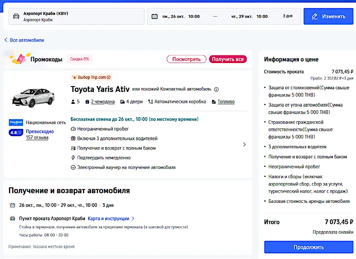Click the luggage icon near 2 чемодана
The height and width of the screenshot is (259, 356).
pyautogui.click(x=87, y=102)
